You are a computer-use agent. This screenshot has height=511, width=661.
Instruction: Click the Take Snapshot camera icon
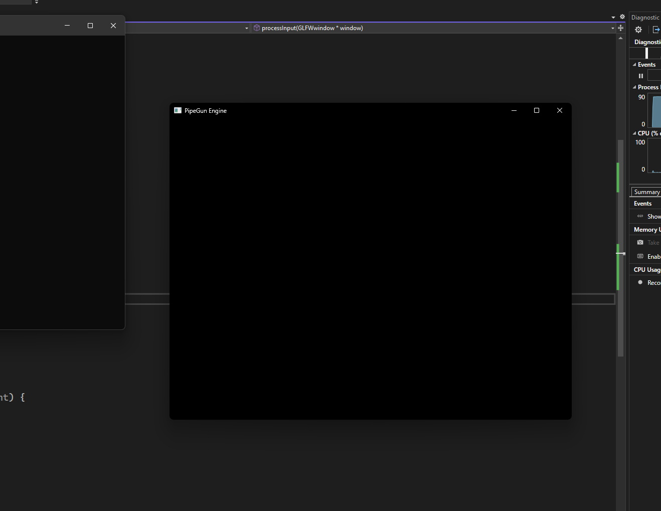tap(640, 242)
